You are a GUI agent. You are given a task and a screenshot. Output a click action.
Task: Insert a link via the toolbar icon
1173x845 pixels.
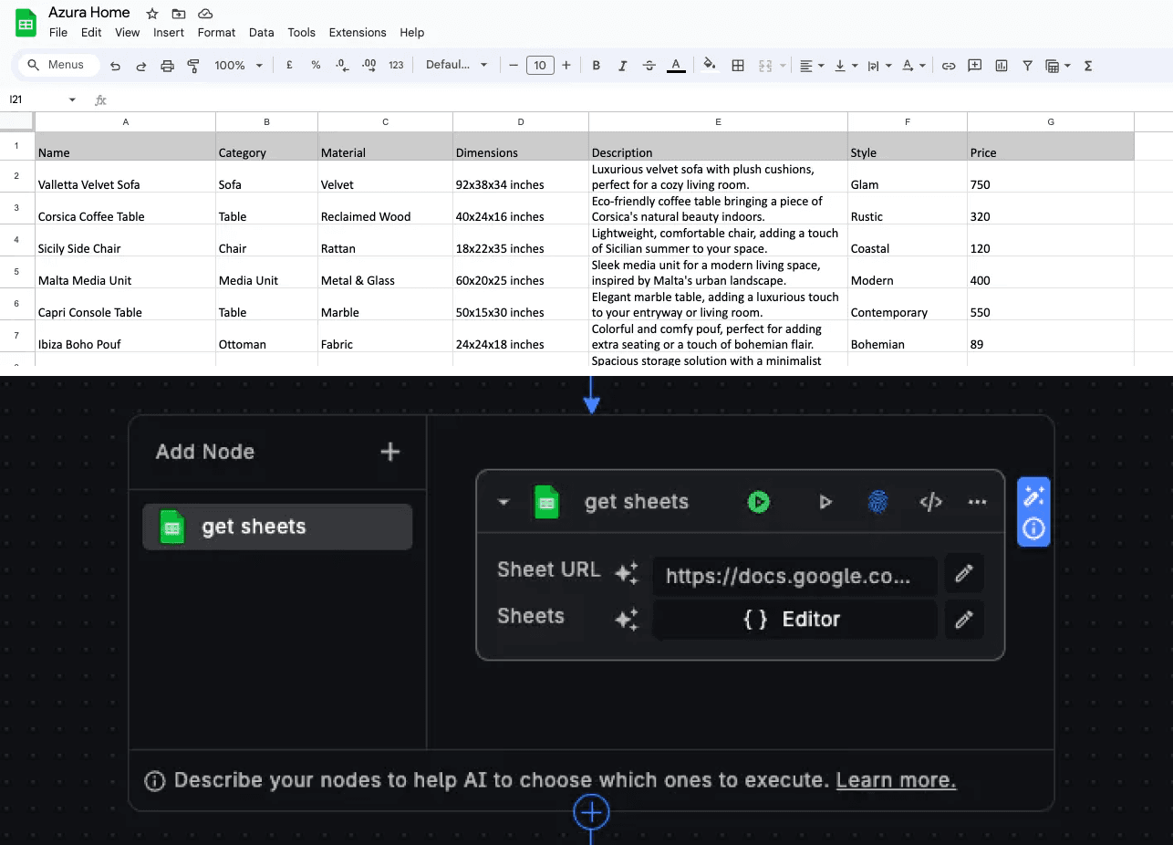point(949,65)
